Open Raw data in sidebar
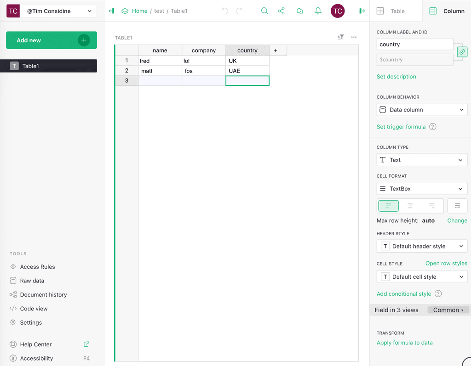The image size is (471, 366). (32, 281)
